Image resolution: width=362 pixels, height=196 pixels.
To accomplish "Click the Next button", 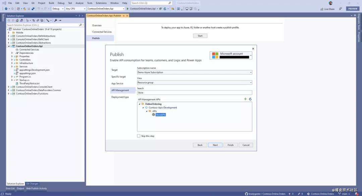I will 215,145.
